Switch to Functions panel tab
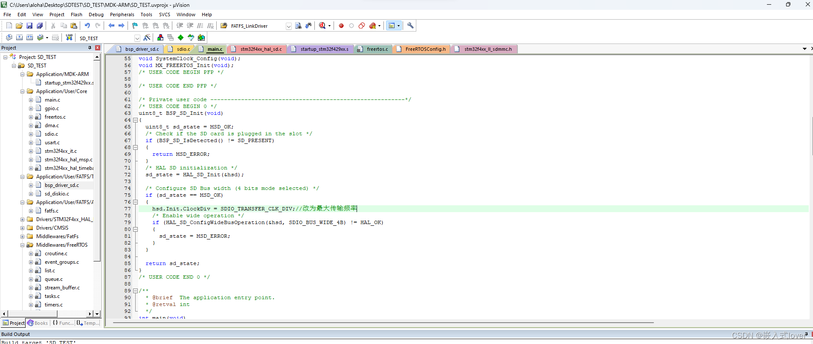813x344 pixels. point(63,323)
